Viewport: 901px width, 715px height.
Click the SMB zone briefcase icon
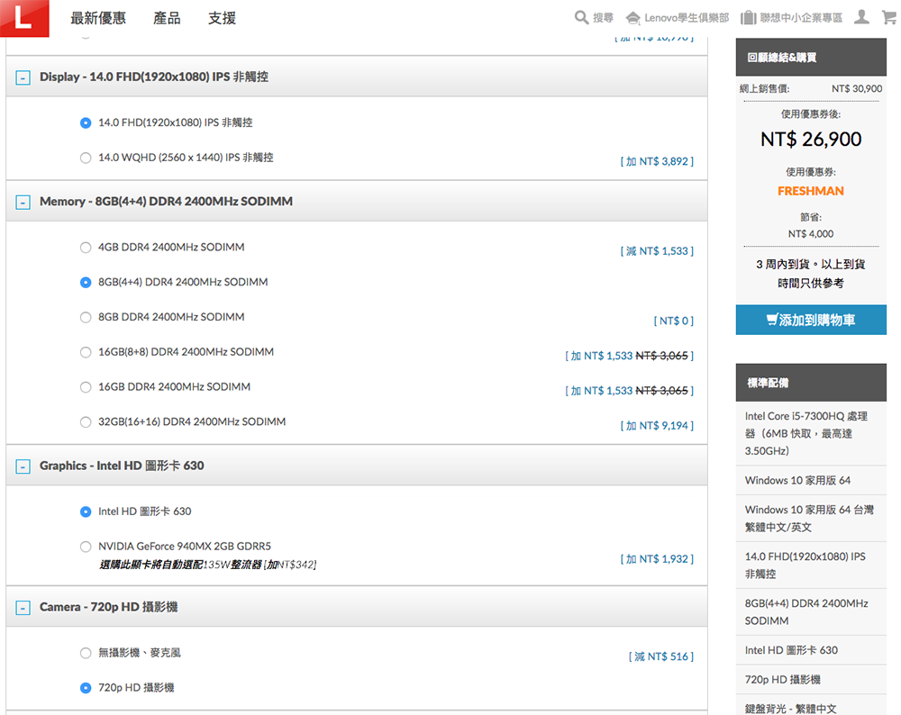tap(748, 18)
